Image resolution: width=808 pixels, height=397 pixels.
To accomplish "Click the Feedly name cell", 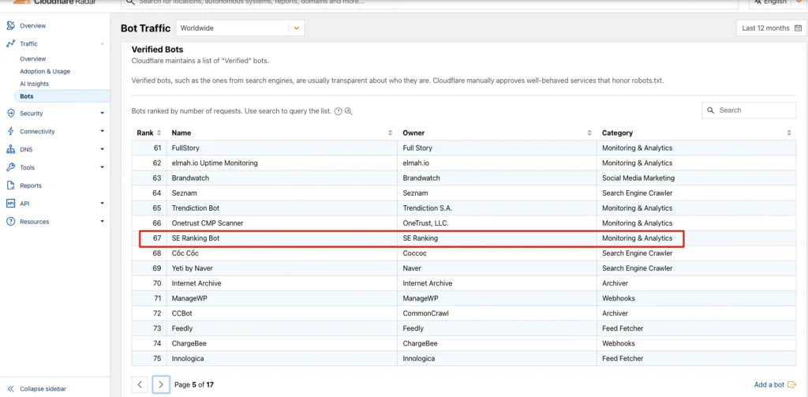I will [x=182, y=328].
